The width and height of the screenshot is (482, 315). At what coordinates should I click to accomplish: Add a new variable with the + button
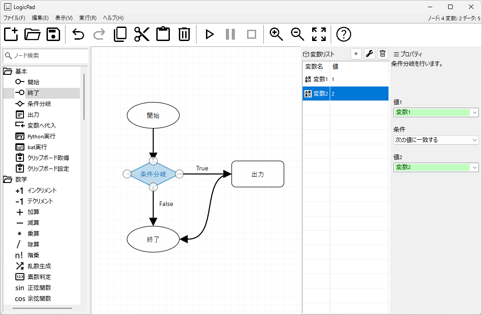pos(356,54)
